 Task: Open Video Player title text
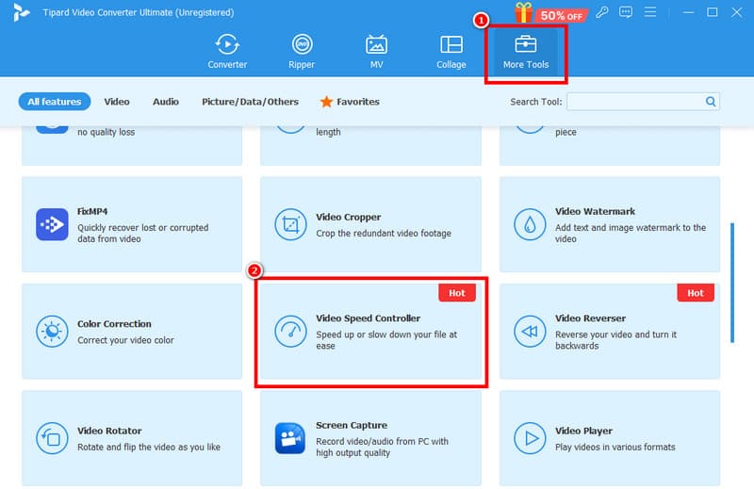tap(583, 431)
